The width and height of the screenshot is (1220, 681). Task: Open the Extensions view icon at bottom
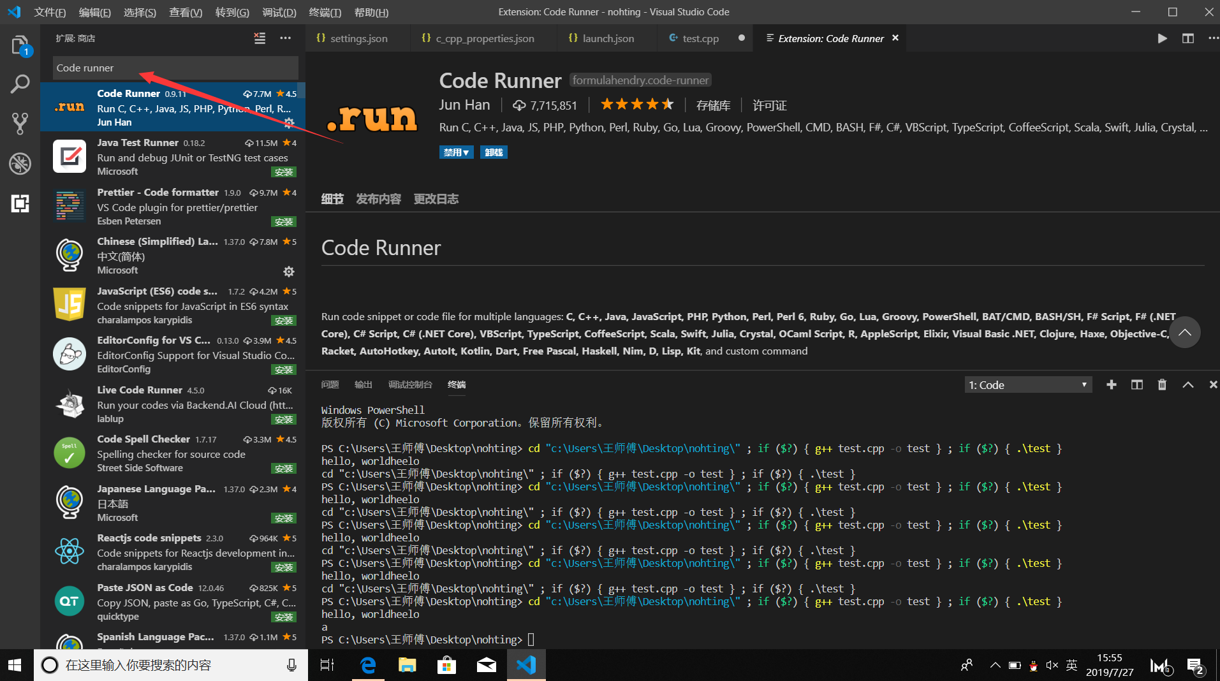(x=20, y=204)
